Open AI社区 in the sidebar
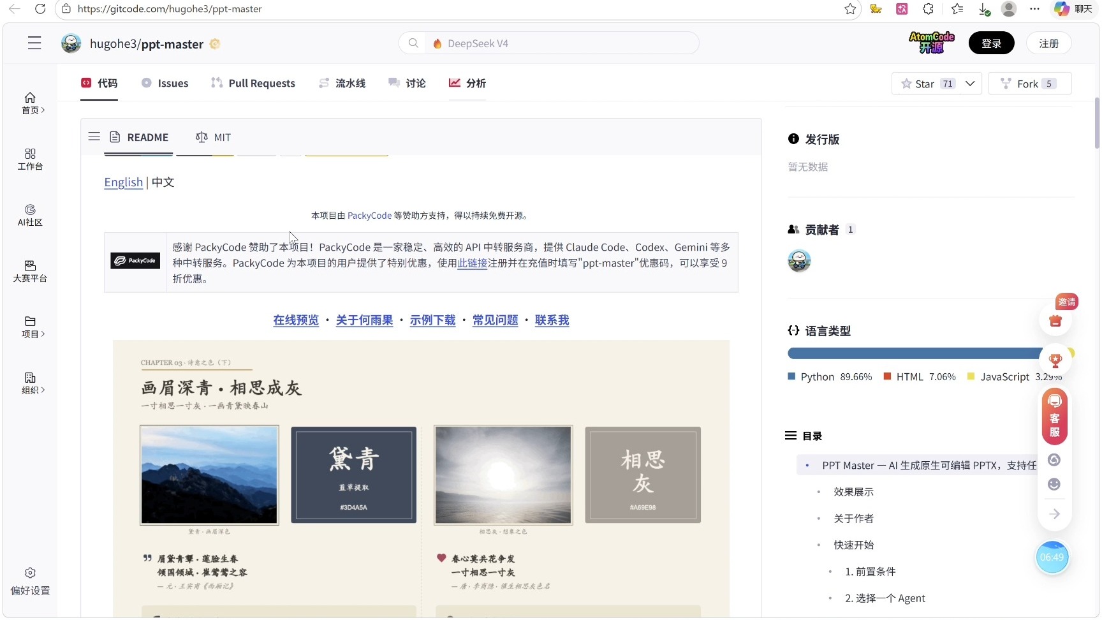This screenshot has height=620, width=1102. (30, 216)
